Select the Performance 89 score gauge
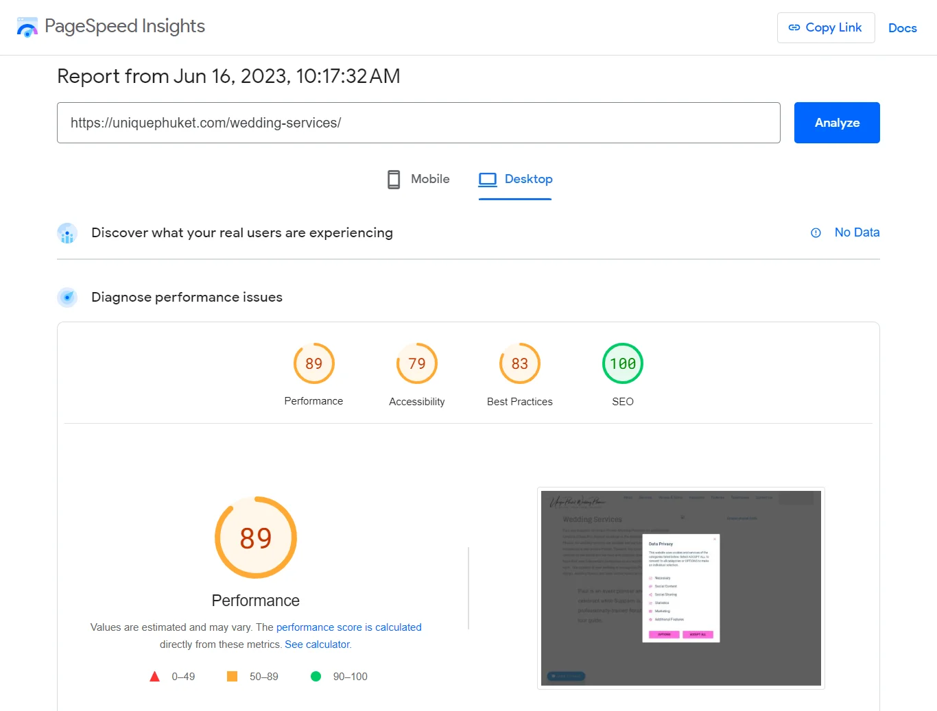 pos(314,363)
